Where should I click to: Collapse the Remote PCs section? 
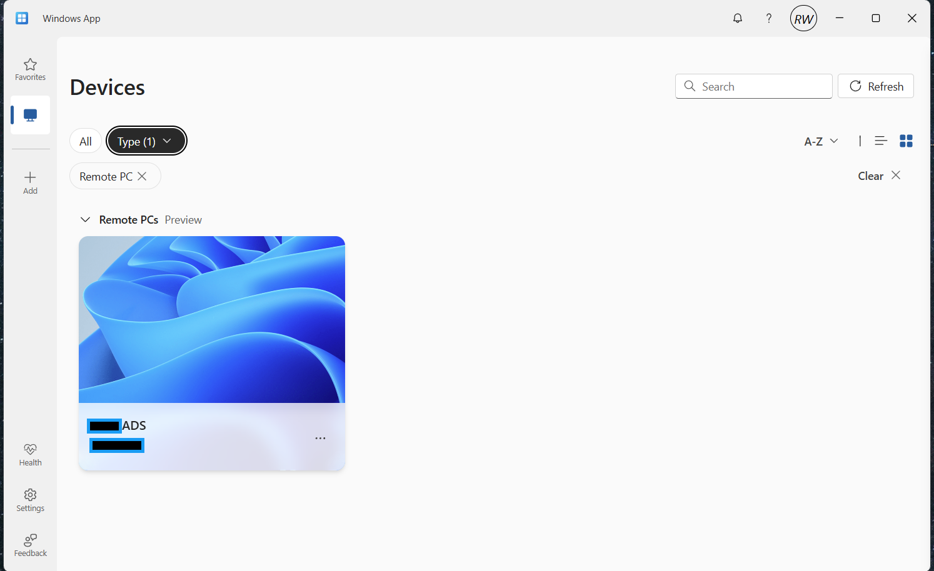tap(85, 220)
